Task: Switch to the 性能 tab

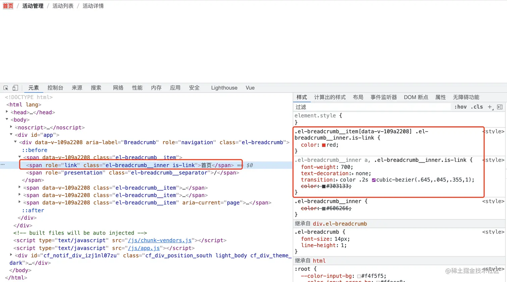Action: [137, 88]
